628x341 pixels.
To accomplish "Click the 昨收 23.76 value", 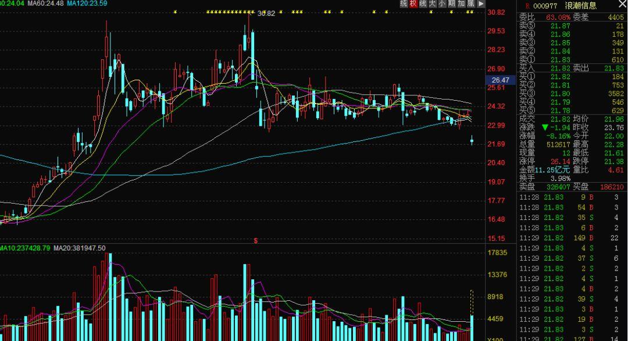I will (614, 127).
